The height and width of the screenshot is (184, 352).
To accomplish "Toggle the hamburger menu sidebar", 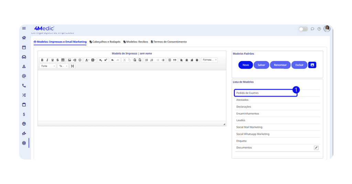I will coord(24,28).
